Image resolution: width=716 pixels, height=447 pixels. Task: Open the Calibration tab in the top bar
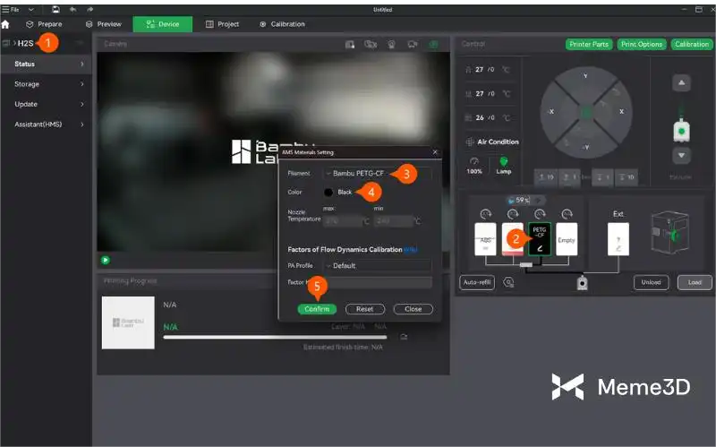[x=282, y=24]
